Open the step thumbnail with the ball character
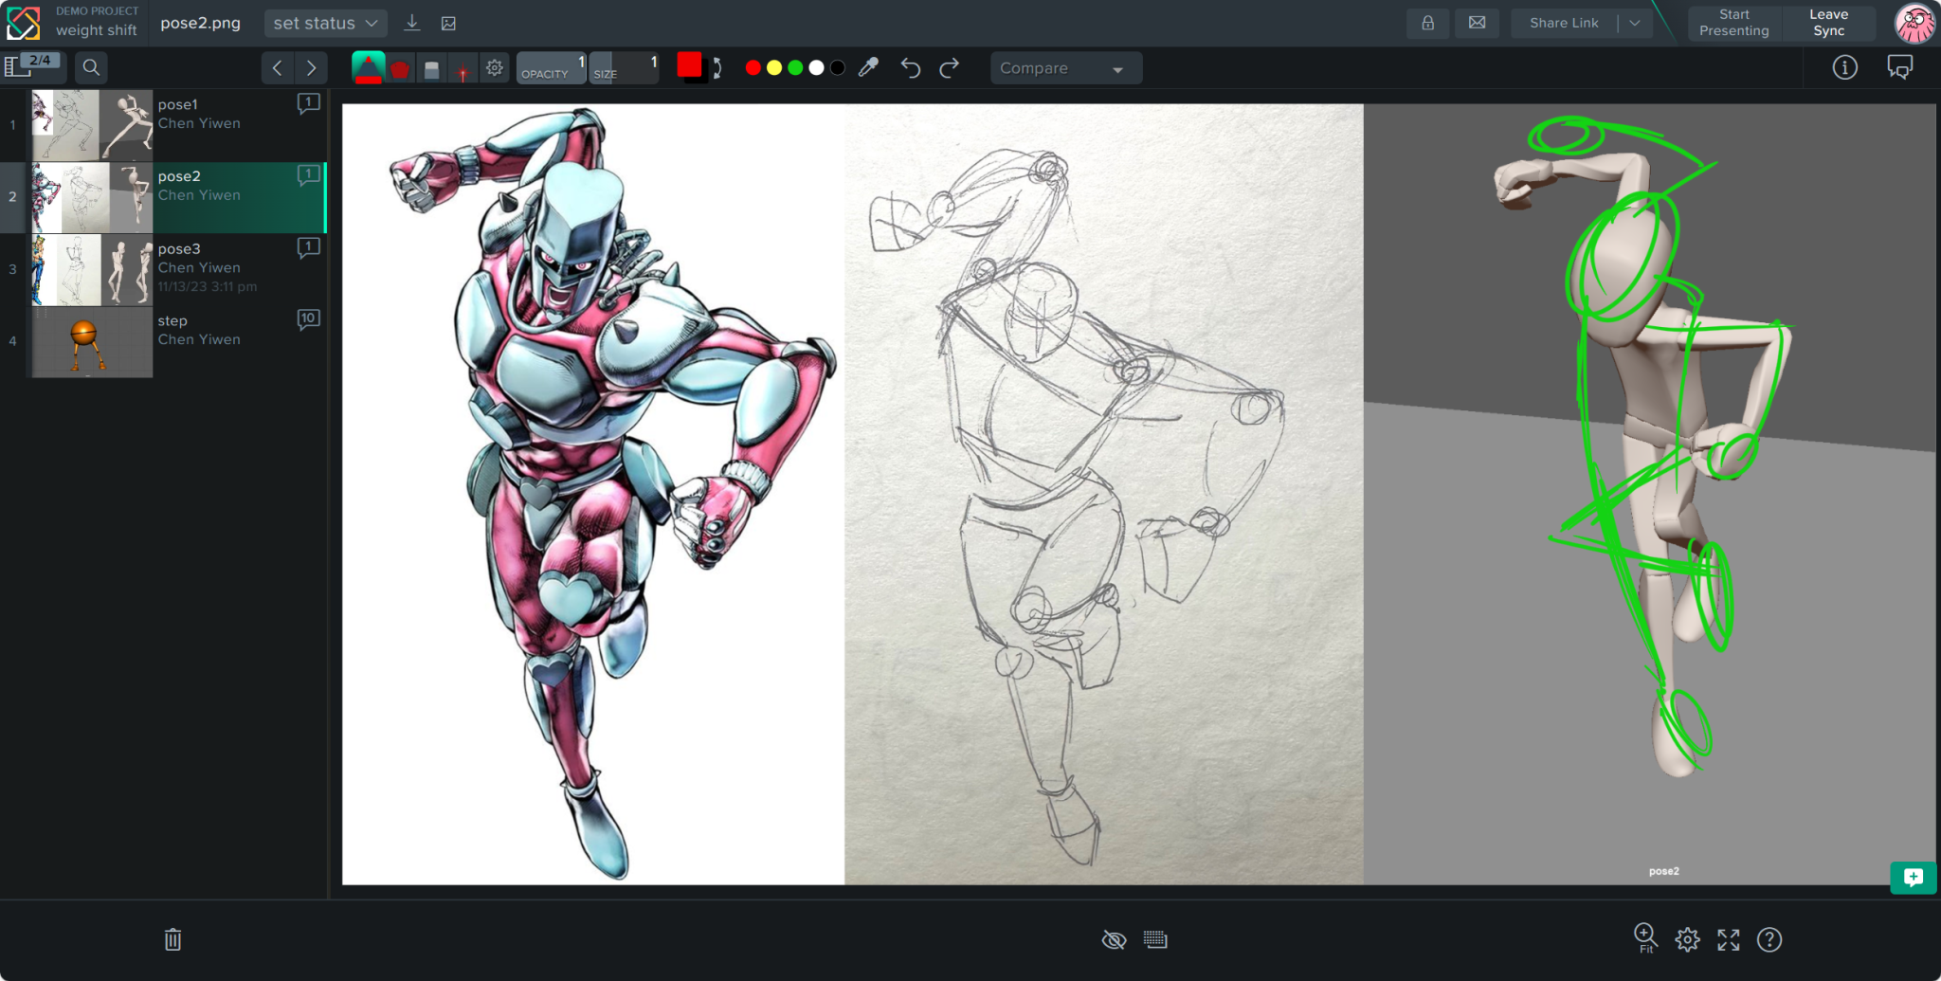 pos(91,343)
